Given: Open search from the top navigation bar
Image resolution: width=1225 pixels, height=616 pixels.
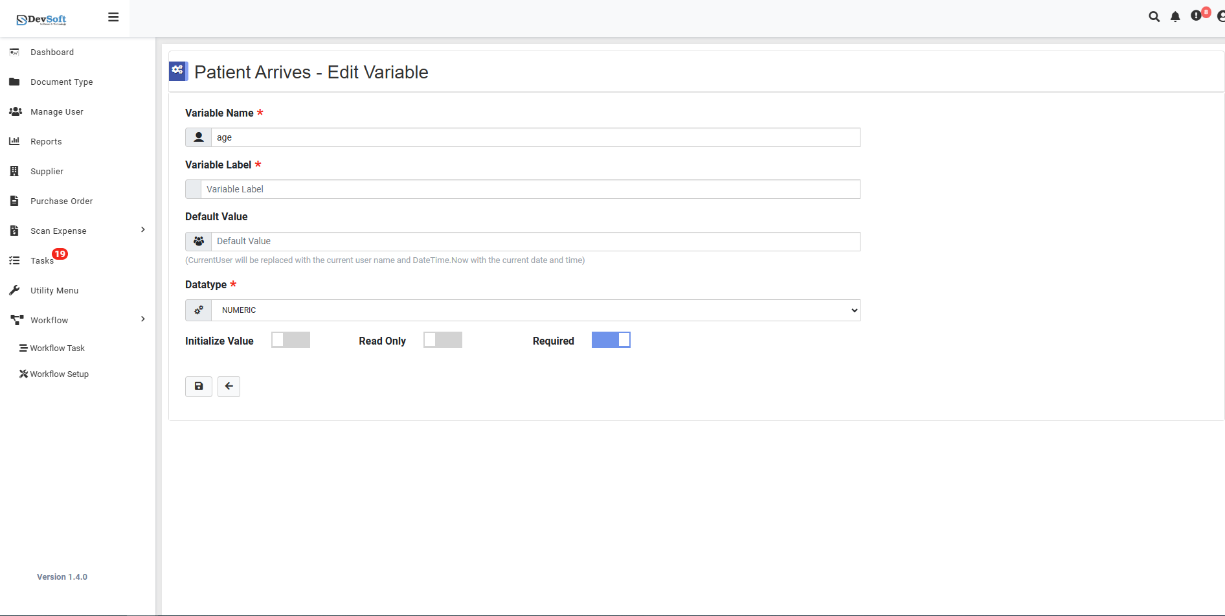Looking at the screenshot, I should tap(1154, 16).
